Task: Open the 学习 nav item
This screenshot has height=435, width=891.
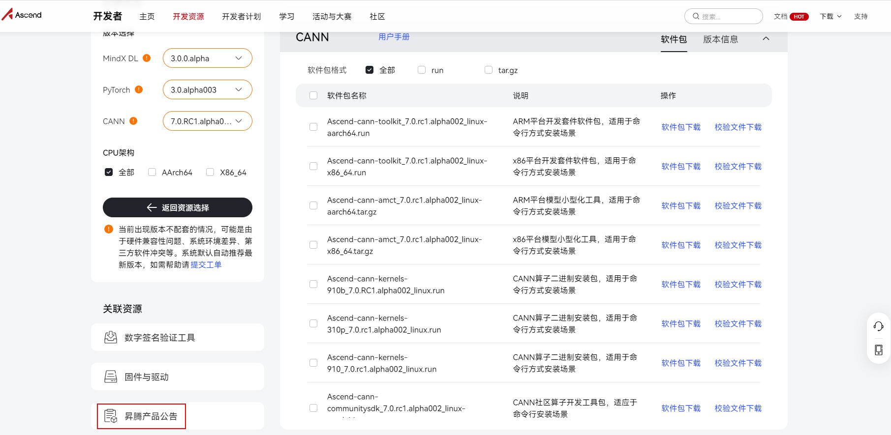Action: [x=287, y=16]
